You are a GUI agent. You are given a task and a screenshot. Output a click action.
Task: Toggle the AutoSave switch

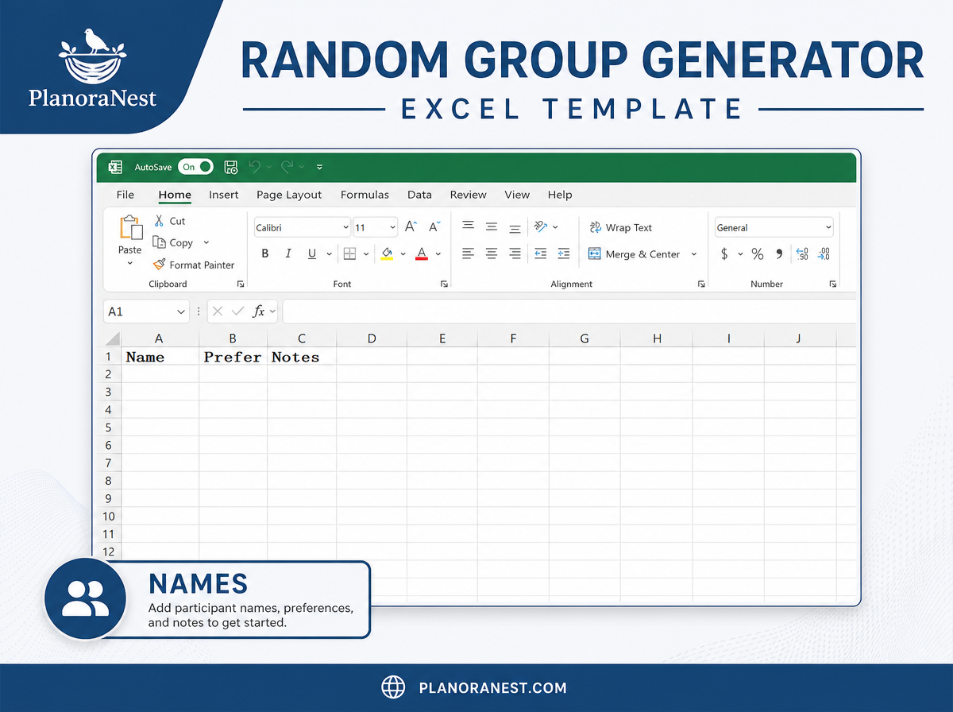click(196, 167)
